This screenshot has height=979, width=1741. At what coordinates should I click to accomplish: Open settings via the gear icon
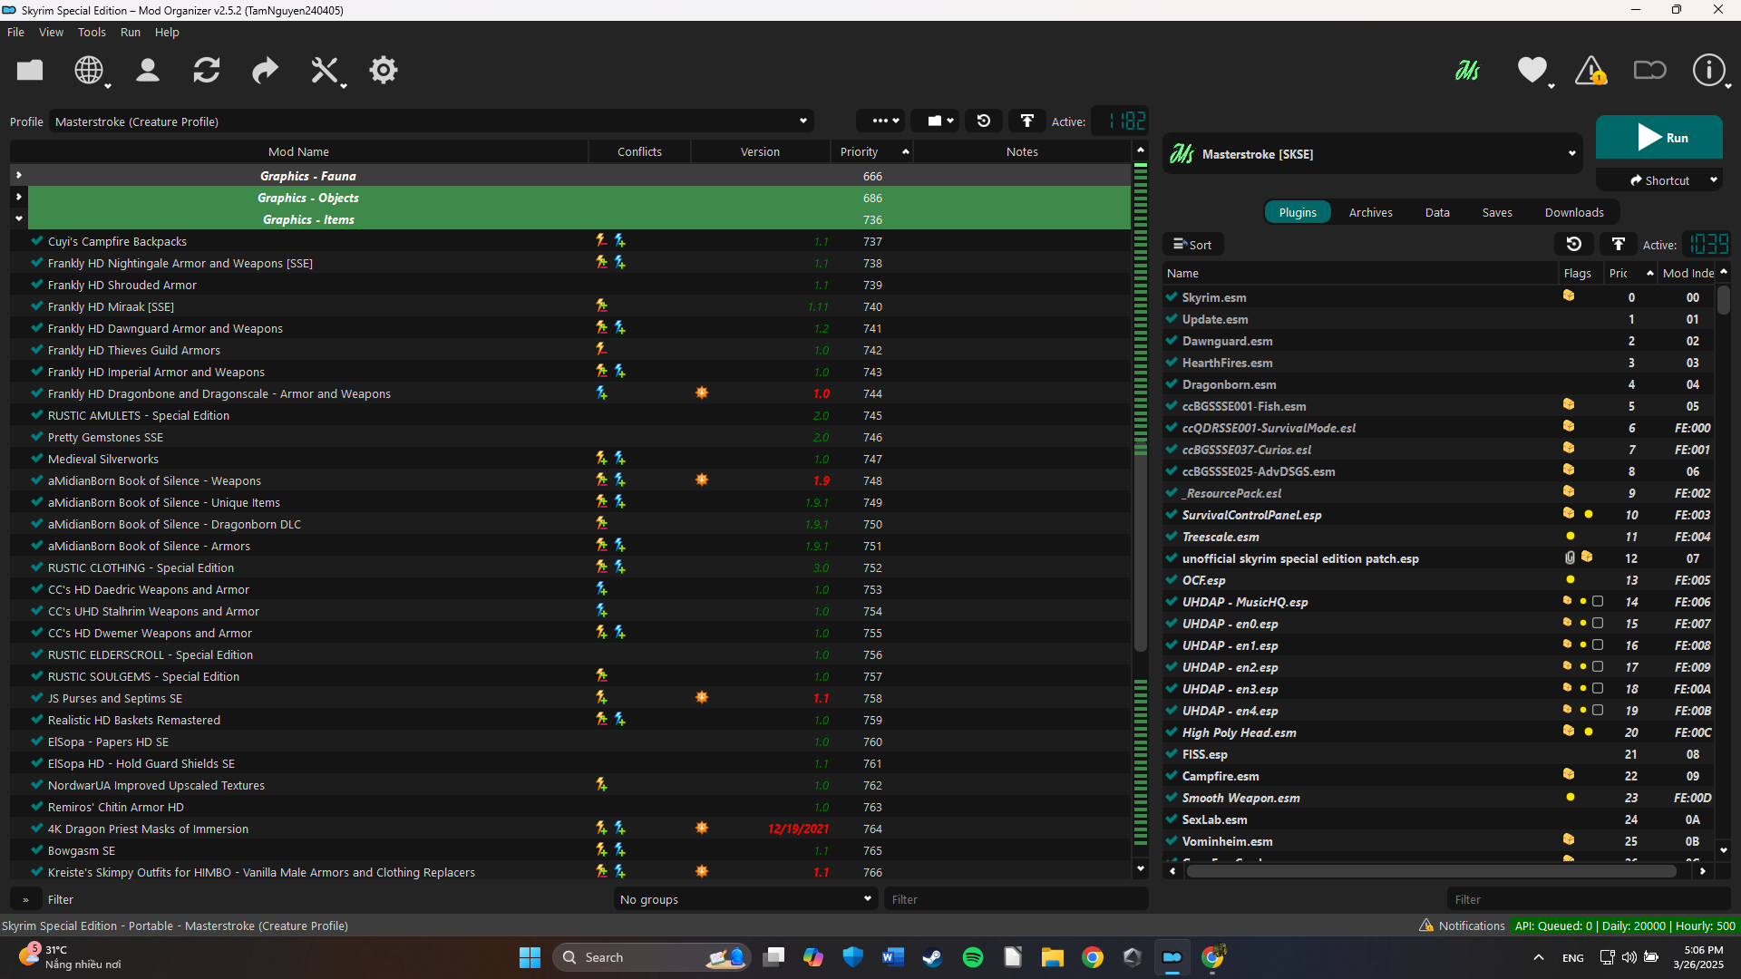pos(383,70)
